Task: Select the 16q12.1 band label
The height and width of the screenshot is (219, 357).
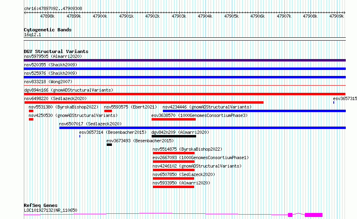Action: (x=32, y=35)
